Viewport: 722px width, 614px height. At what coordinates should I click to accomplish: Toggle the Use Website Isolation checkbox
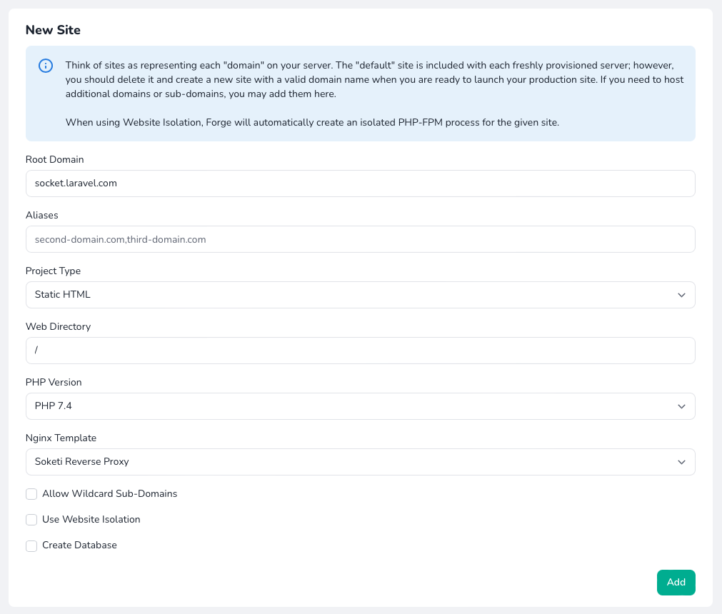click(31, 520)
